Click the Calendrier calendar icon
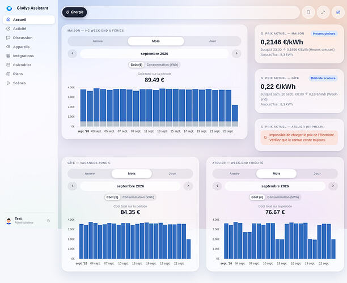The width and height of the screenshot is (347, 283). click(9, 65)
